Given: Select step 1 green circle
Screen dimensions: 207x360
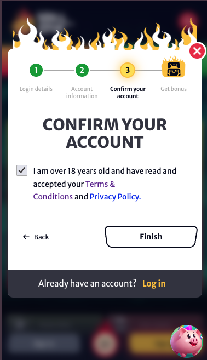Looking at the screenshot, I should [x=36, y=70].
